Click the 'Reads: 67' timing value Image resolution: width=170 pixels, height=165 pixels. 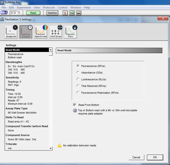[13, 100]
